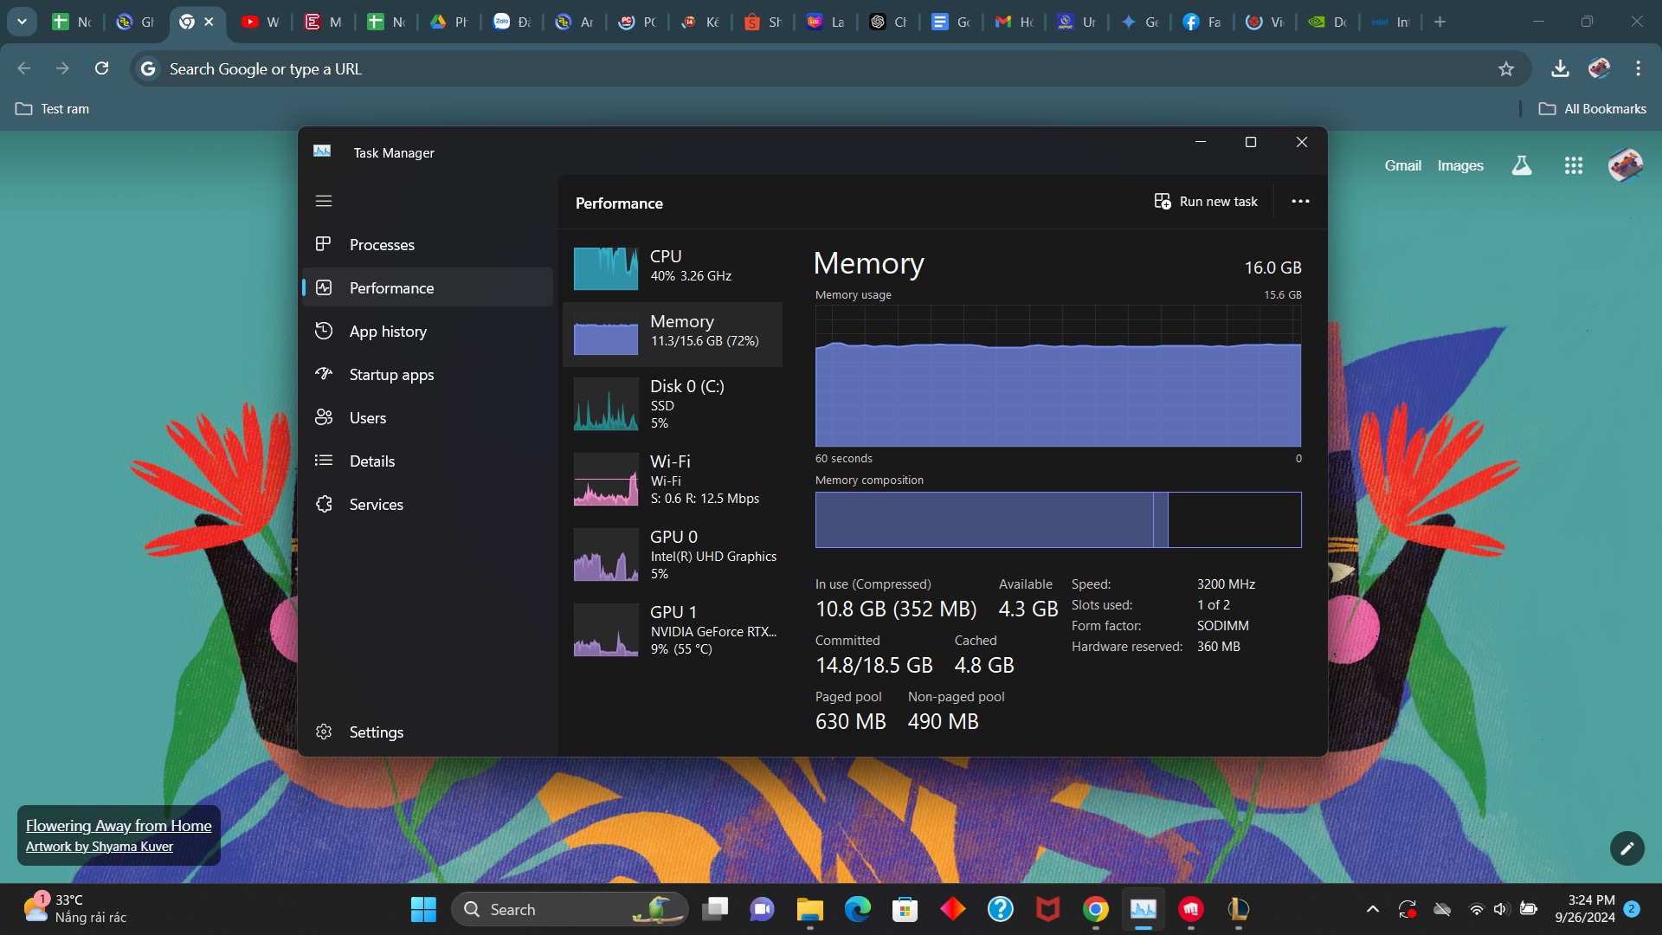Image resolution: width=1662 pixels, height=935 pixels.
Task: Open the All Bookmarks folder
Action: pos(1593,109)
